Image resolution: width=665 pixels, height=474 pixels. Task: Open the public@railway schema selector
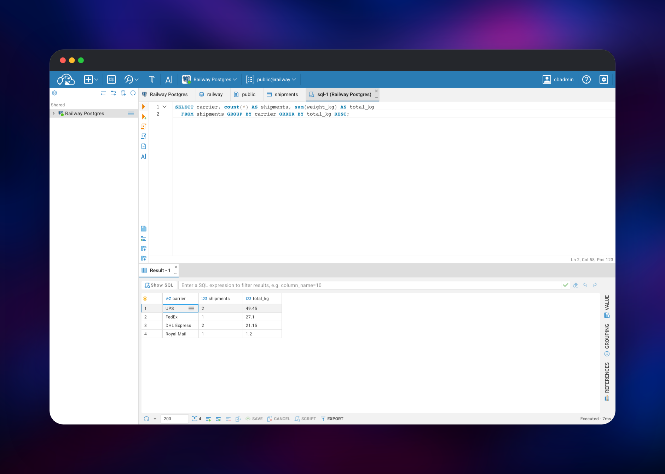click(x=271, y=80)
